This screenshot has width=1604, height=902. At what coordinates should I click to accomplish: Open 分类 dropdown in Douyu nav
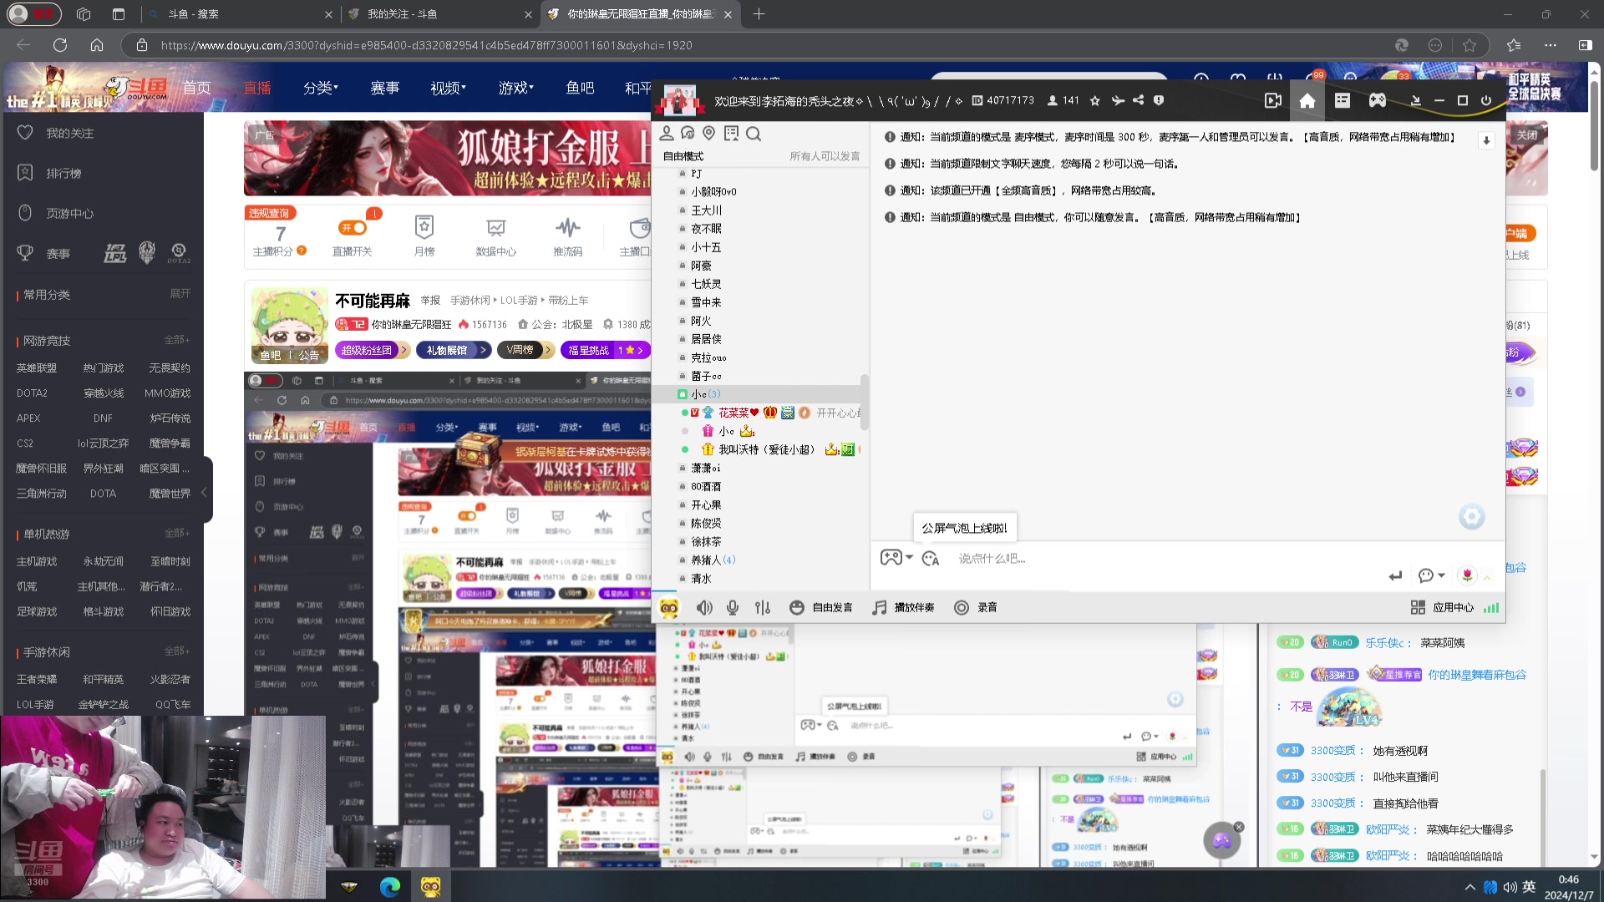321,88
